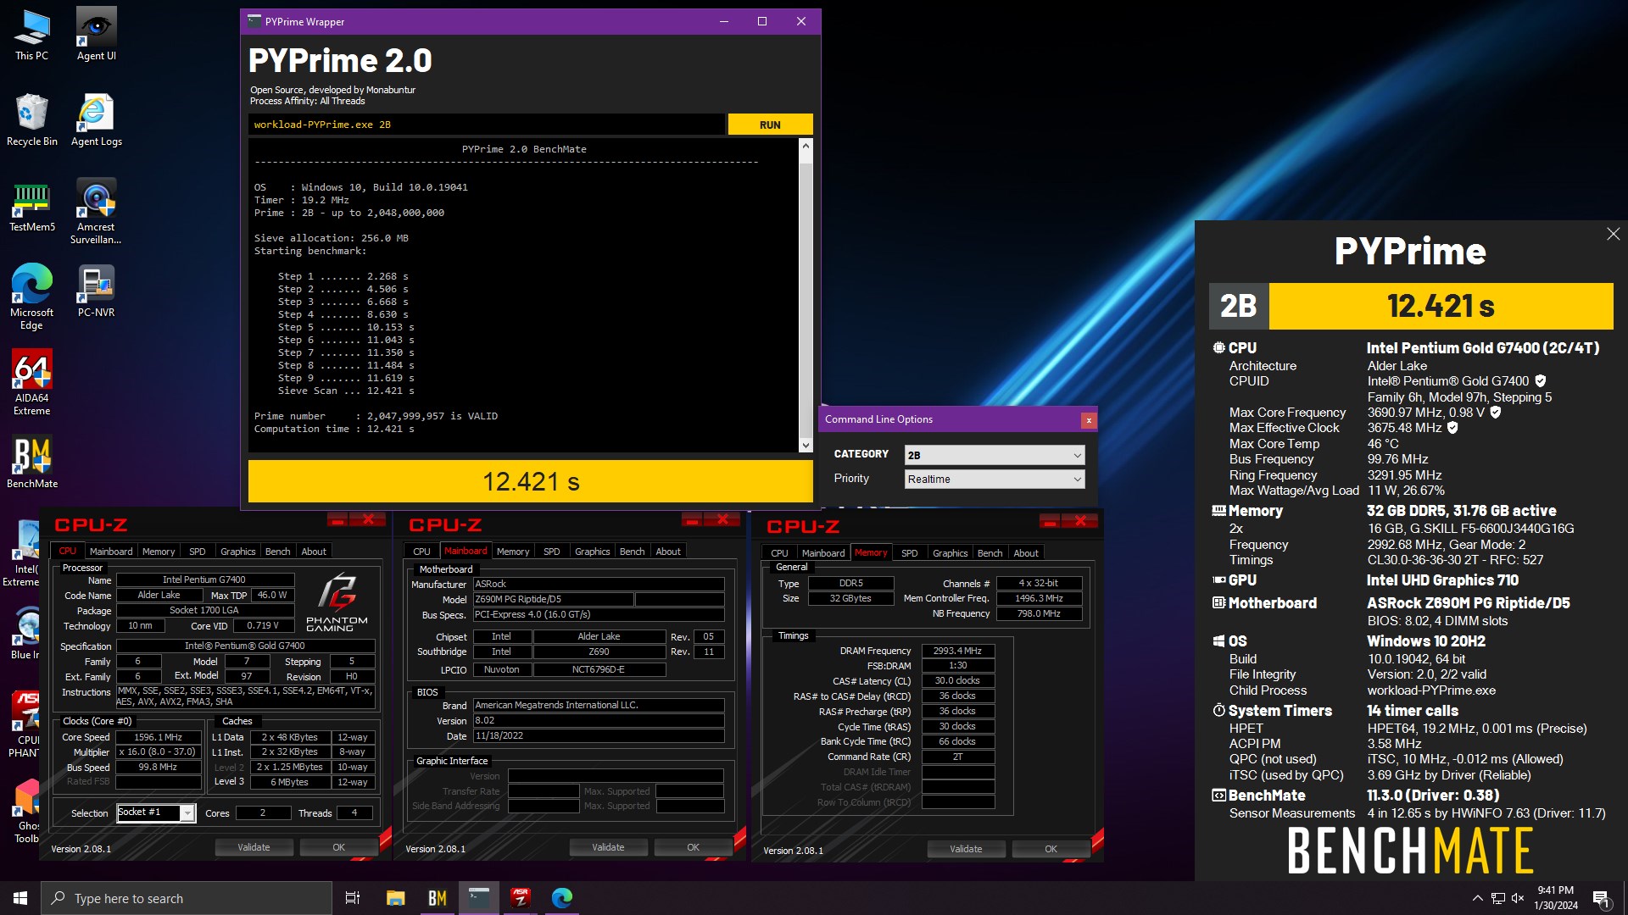This screenshot has height=915, width=1628.
Task: Close the Command Line Options dialog
Action: click(1089, 420)
